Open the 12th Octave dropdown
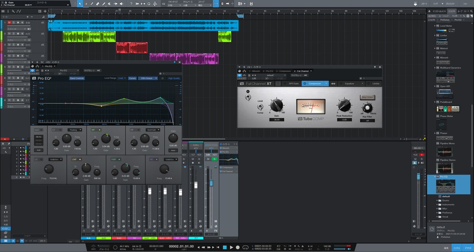This screenshot has height=252, width=474. (x=148, y=78)
